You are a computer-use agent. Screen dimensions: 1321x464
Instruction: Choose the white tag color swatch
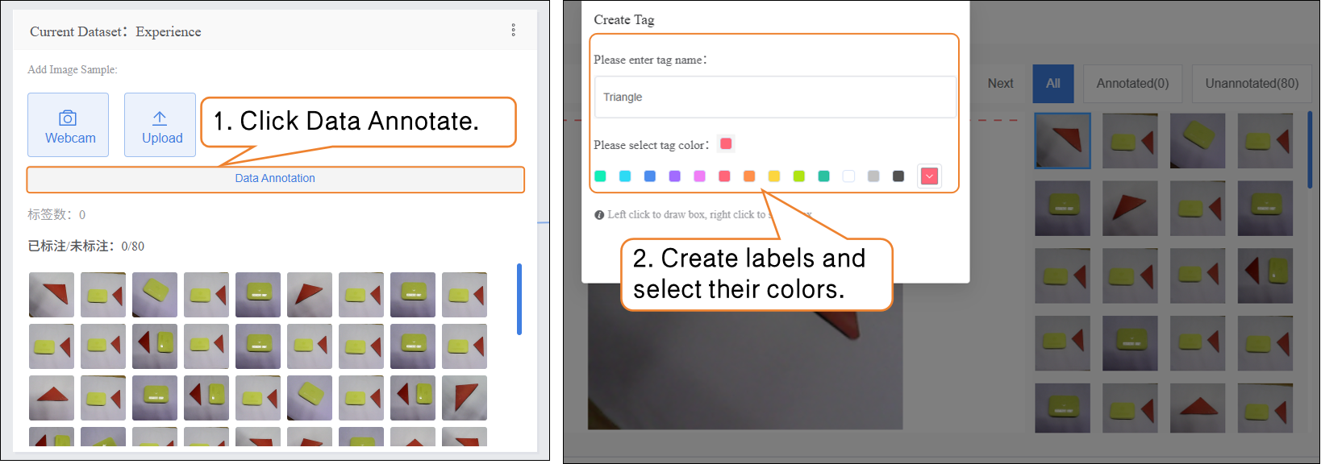pyautogui.click(x=848, y=176)
